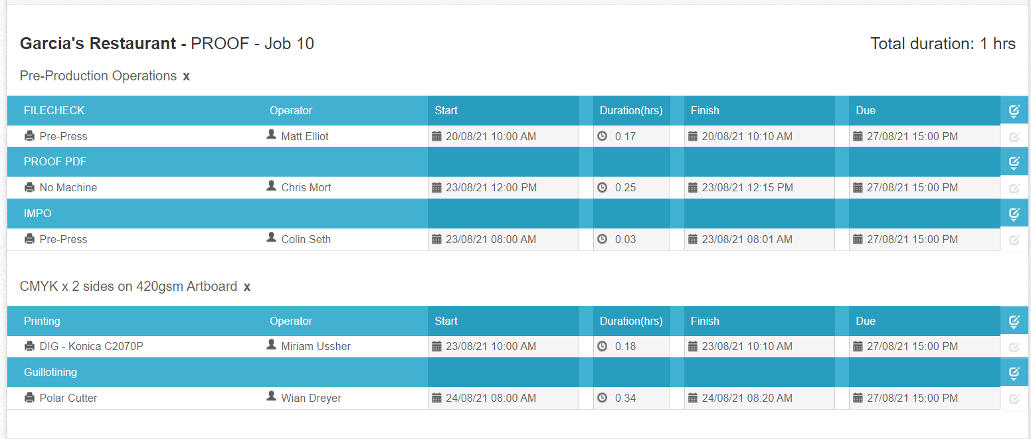Viewport: 1031px width, 439px height.
Task: Click person icon beside Wian Dreyer
Action: click(271, 396)
